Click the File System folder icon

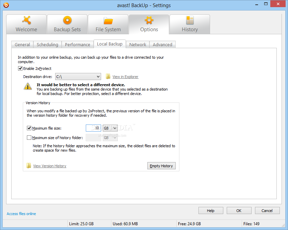point(108,20)
